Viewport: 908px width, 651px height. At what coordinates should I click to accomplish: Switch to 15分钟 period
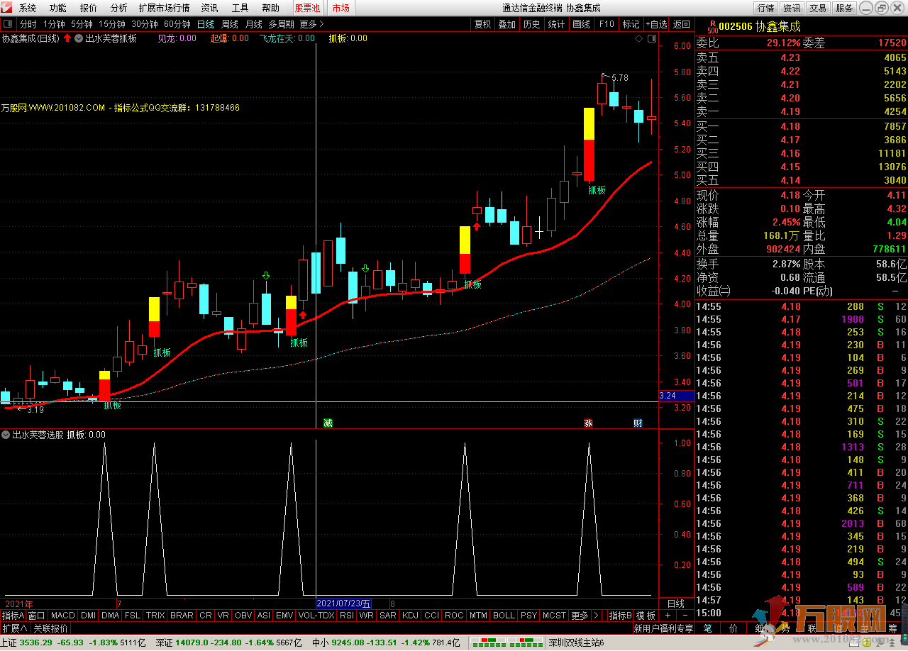click(x=111, y=24)
